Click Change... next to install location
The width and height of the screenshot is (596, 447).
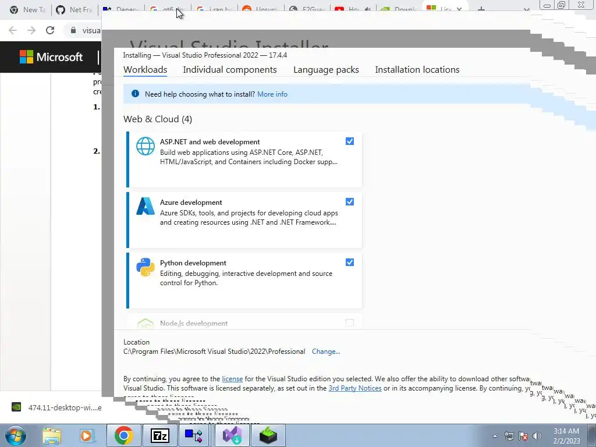point(326,352)
